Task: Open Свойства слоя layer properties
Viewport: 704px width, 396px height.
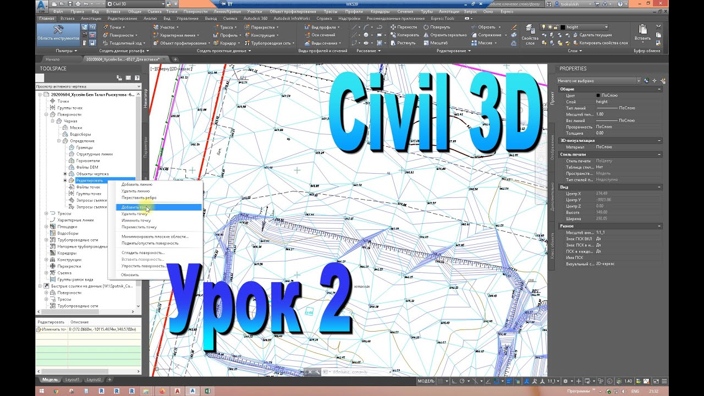Action: [x=530, y=34]
